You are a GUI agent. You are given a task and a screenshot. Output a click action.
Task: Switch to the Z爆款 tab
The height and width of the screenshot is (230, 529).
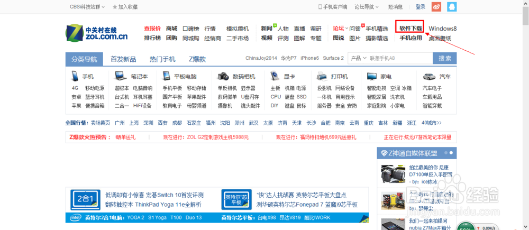click(x=197, y=59)
